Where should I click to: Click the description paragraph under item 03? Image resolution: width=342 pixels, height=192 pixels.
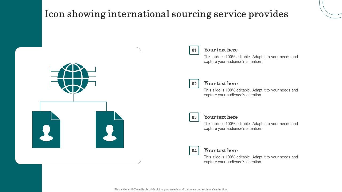[251, 126]
